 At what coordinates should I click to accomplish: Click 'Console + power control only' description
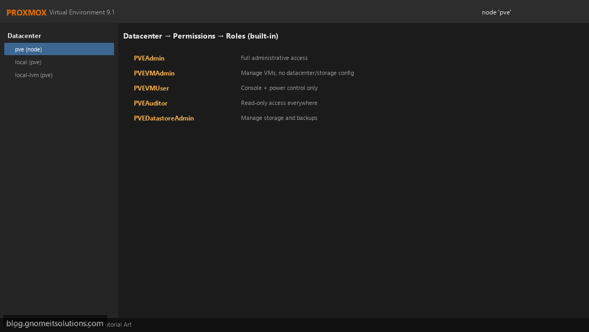(279, 88)
